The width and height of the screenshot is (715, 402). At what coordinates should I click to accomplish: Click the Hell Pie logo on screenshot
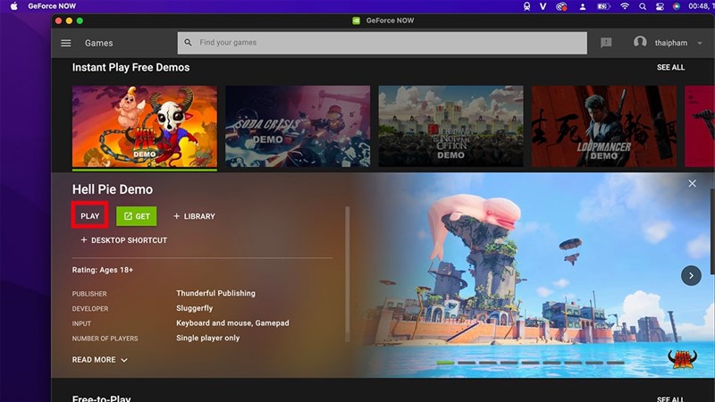click(x=682, y=360)
